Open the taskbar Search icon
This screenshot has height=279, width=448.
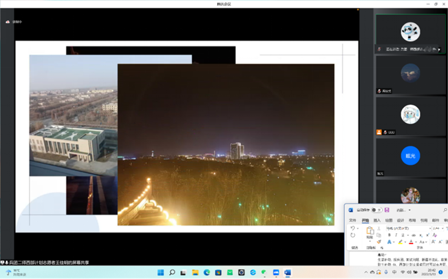click(173, 273)
